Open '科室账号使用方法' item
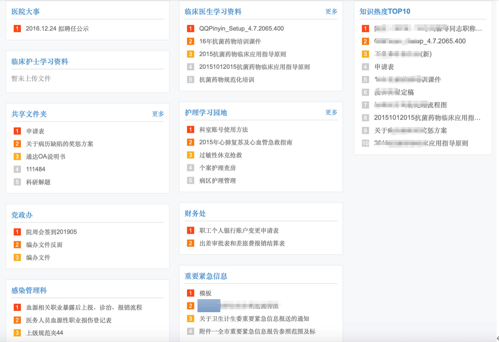Image resolution: width=499 pixels, height=342 pixels. click(x=224, y=129)
